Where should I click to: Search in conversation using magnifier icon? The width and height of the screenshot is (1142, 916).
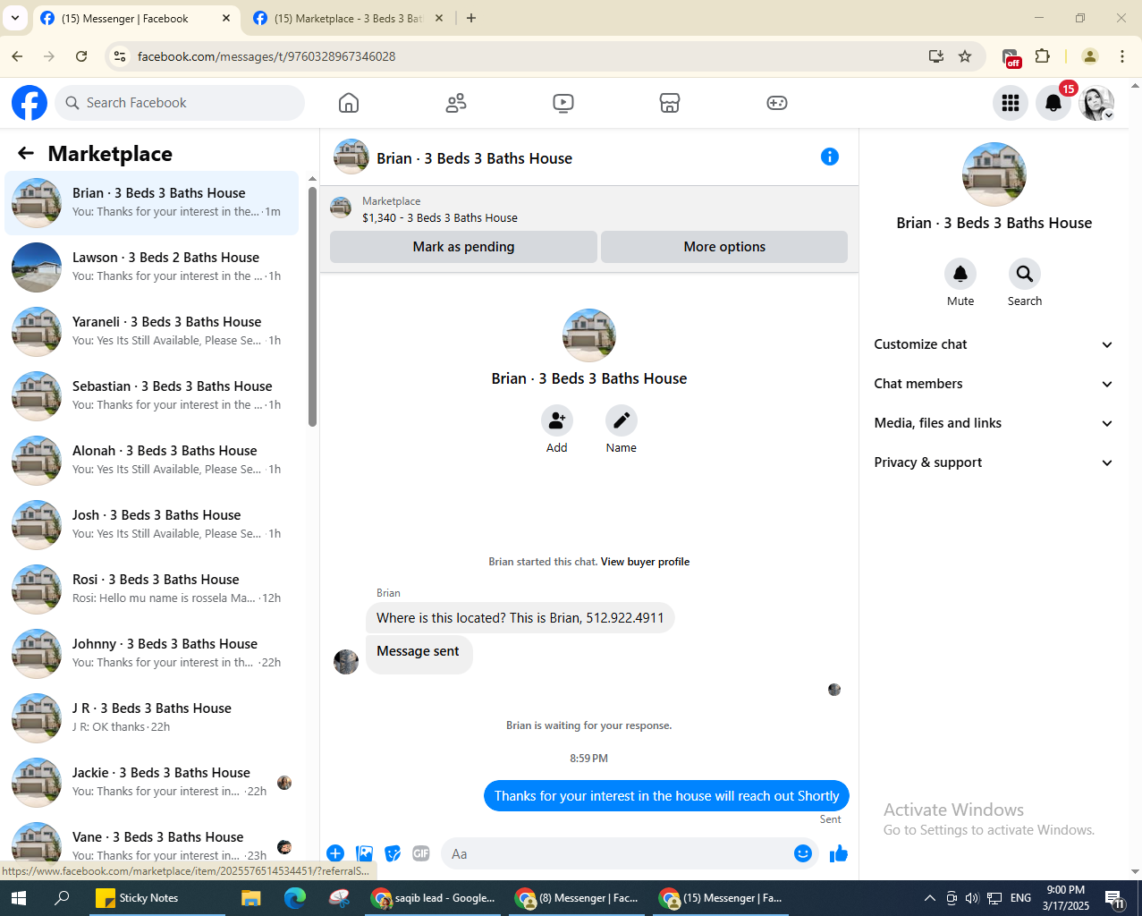tap(1025, 274)
